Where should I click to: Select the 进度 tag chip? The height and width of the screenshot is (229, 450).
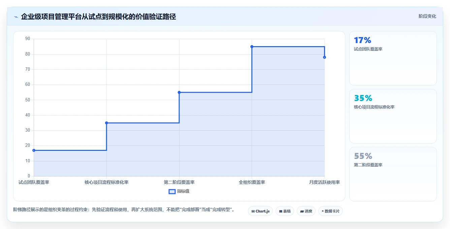[x=306, y=211]
